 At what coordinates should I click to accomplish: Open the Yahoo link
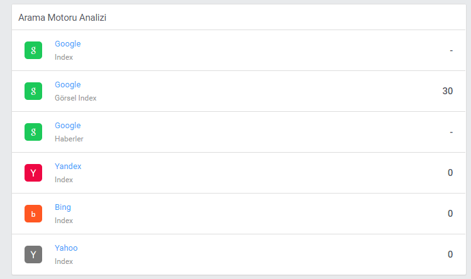click(x=66, y=248)
